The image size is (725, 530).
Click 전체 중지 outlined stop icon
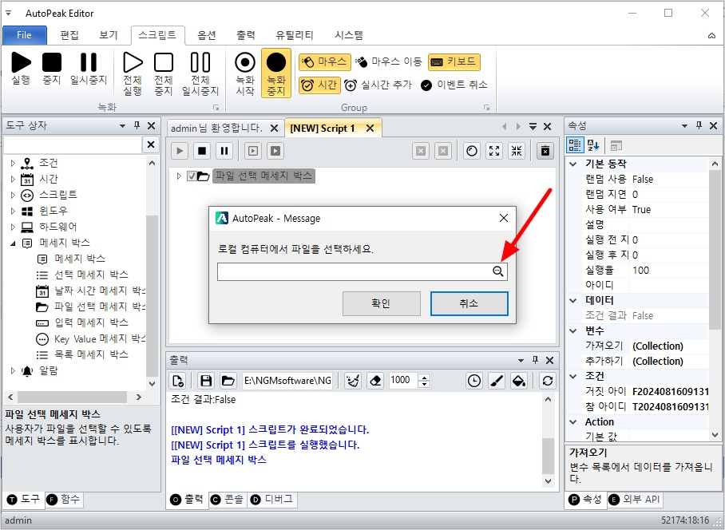pyautogui.click(x=164, y=62)
